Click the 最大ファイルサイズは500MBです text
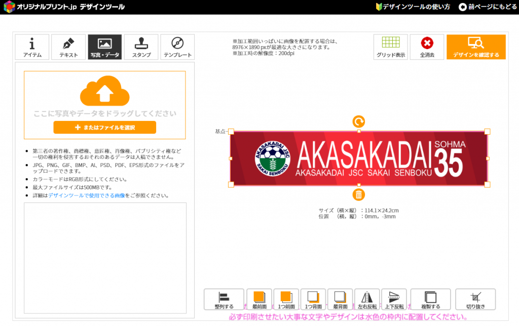Image resolution: width=519 pixels, height=326 pixels. click(x=72, y=187)
